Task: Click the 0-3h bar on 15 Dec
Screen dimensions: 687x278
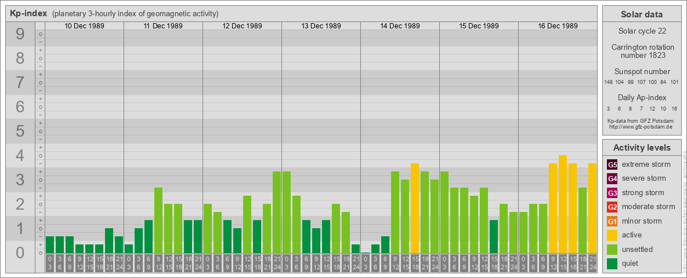Action: tap(444, 212)
